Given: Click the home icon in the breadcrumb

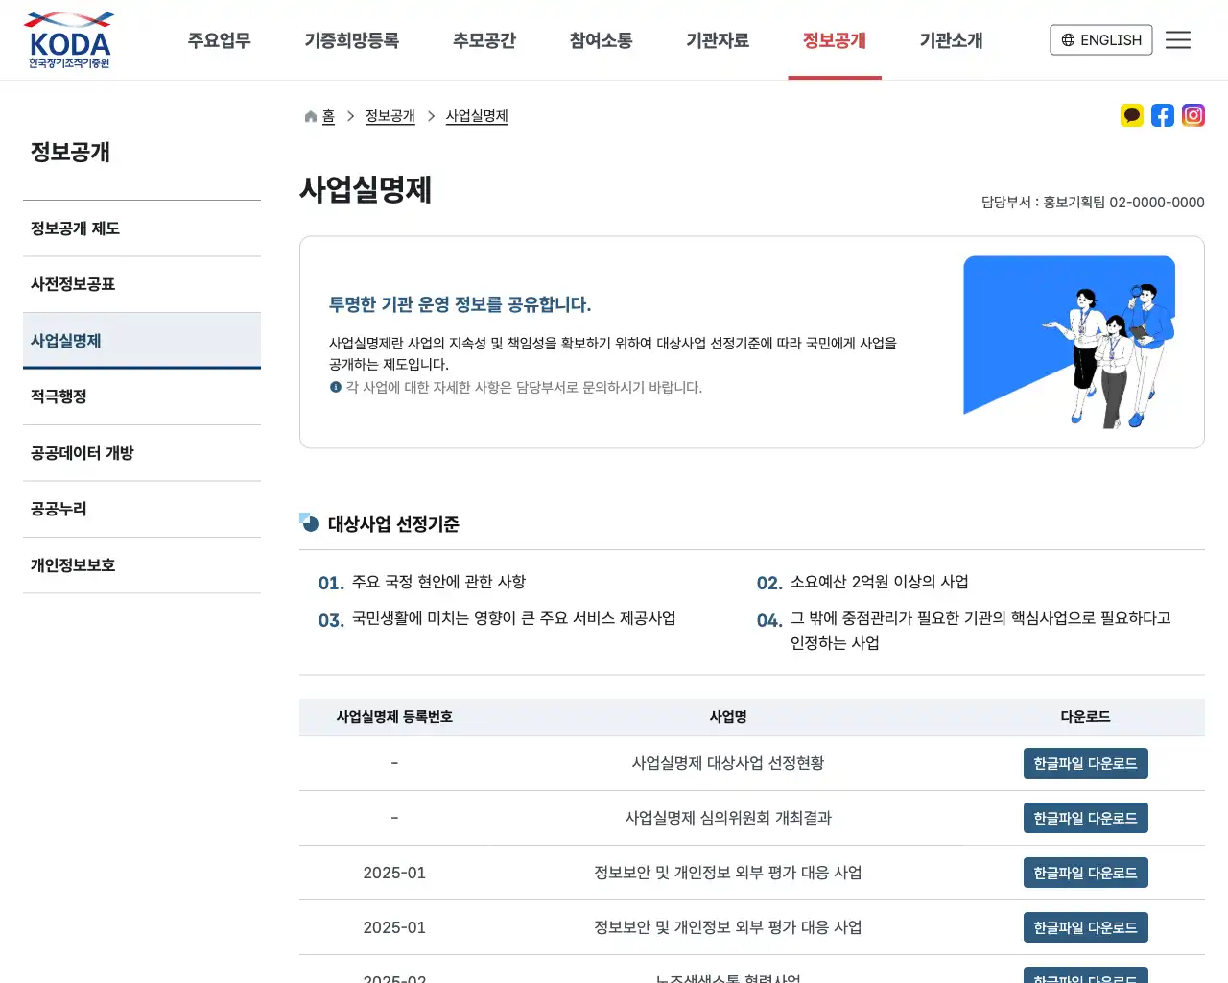Looking at the screenshot, I should (x=309, y=115).
